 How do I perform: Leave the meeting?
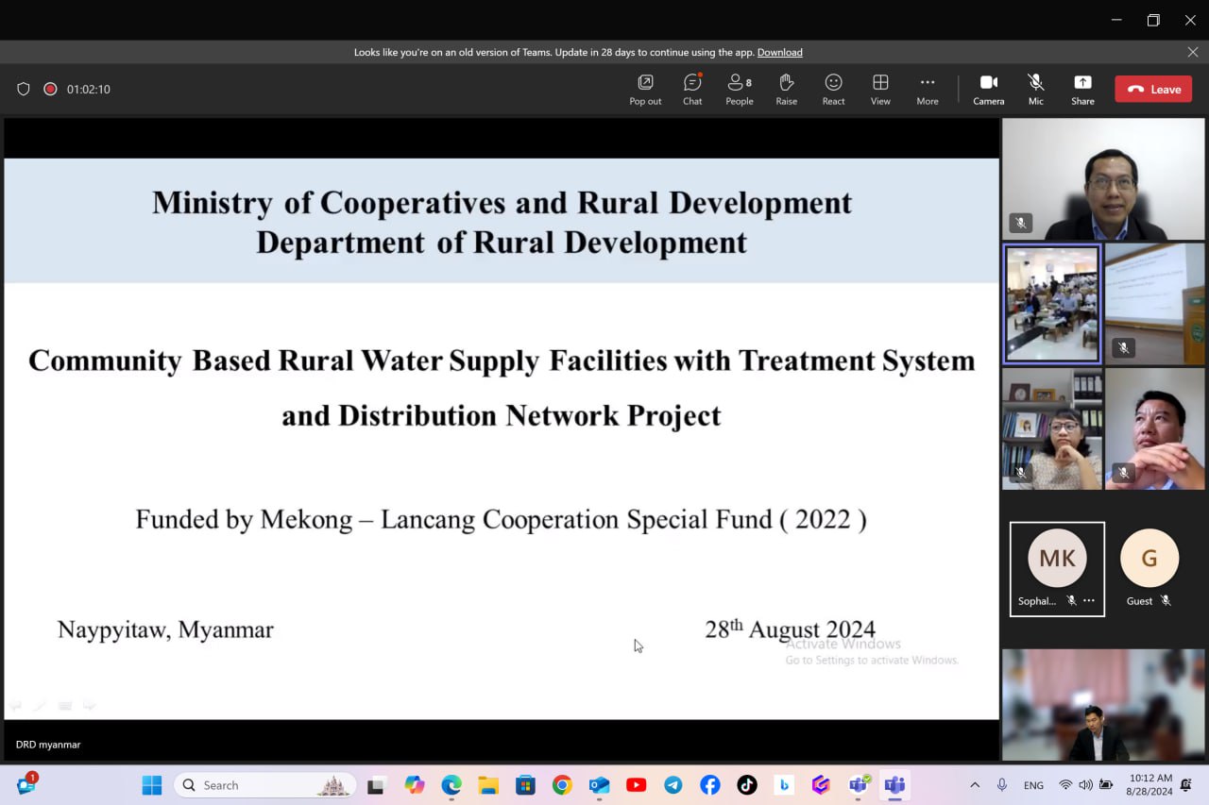click(1153, 90)
